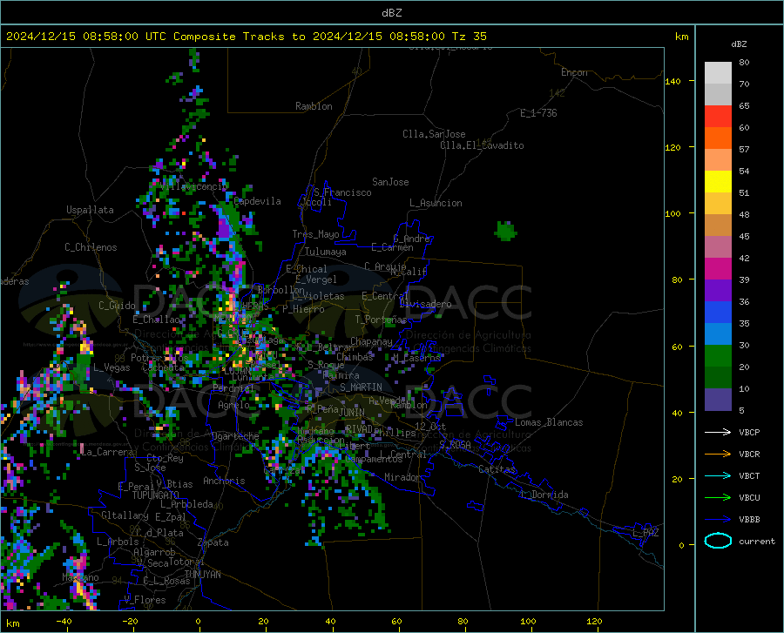Click the Zapata label
784x633 pixels.
click(x=213, y=542)
